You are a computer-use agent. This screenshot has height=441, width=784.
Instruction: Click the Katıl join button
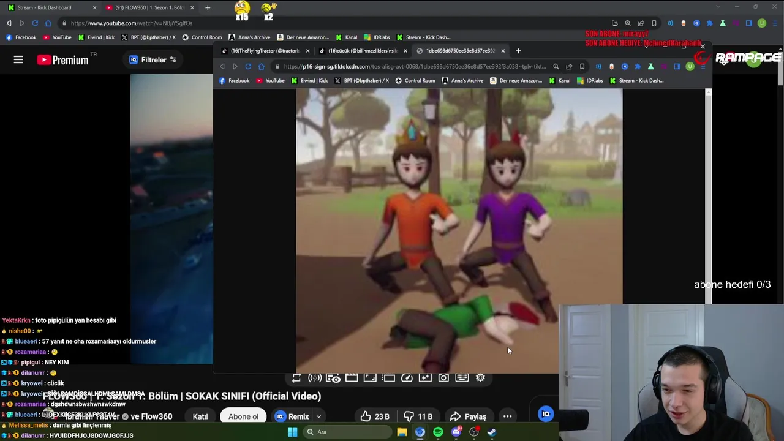point(200,417)
